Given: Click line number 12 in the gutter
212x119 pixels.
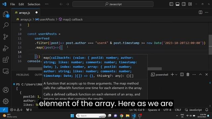Looking at the screenshot, I should click(20, 43).
